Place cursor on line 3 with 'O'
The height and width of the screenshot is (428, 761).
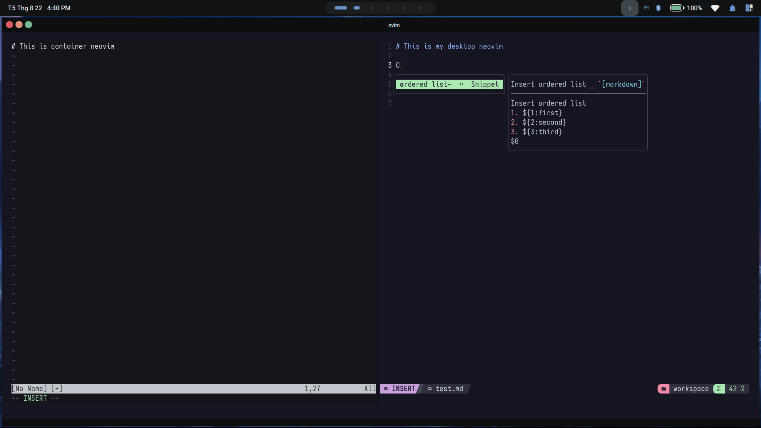398,65
